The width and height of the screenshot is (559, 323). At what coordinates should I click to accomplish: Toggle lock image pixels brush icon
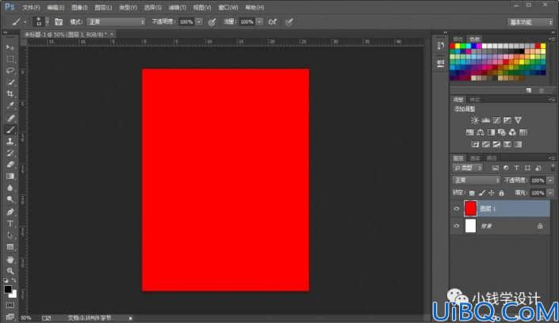[481, 193]
